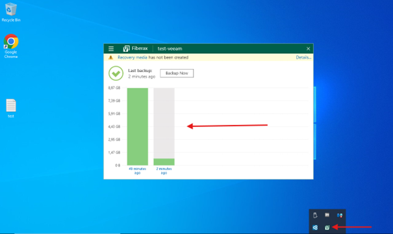Click the blue share tray icon
This screenshot has width=393, height=234.
tap(315, 227)
